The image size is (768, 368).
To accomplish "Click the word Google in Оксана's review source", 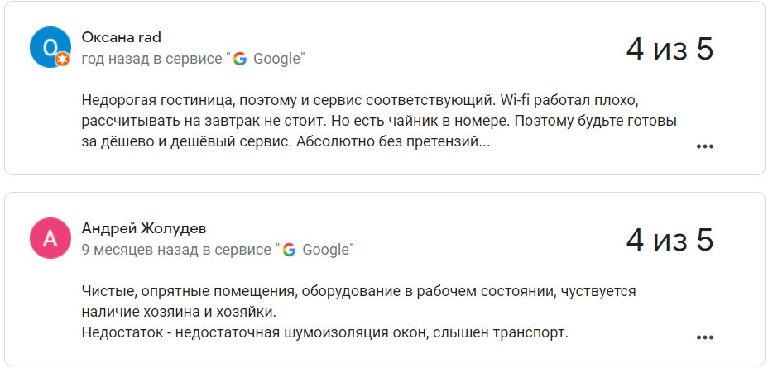I will [276, 59].
